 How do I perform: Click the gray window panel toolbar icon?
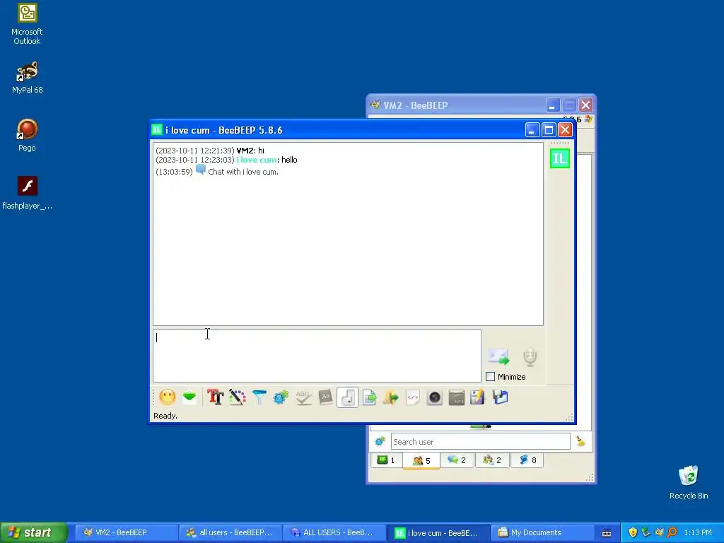click(456, 397)
